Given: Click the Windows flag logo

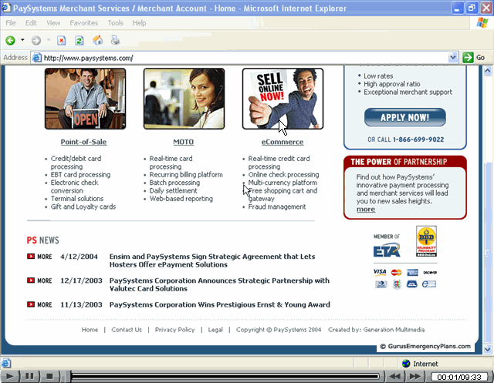Looking at the screenshot, I should pyautogui.click(x=482, y=22).
